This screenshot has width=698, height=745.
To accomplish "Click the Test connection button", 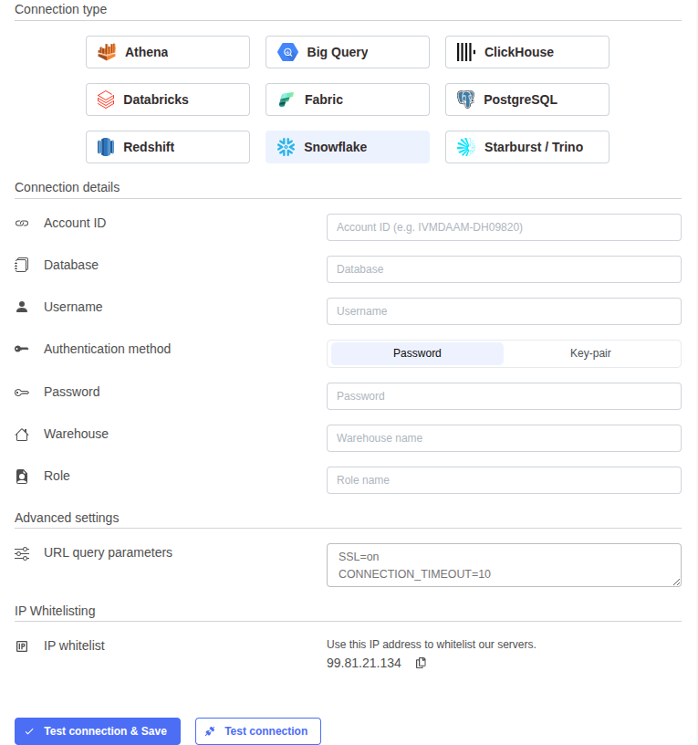I will click(258, 730).
